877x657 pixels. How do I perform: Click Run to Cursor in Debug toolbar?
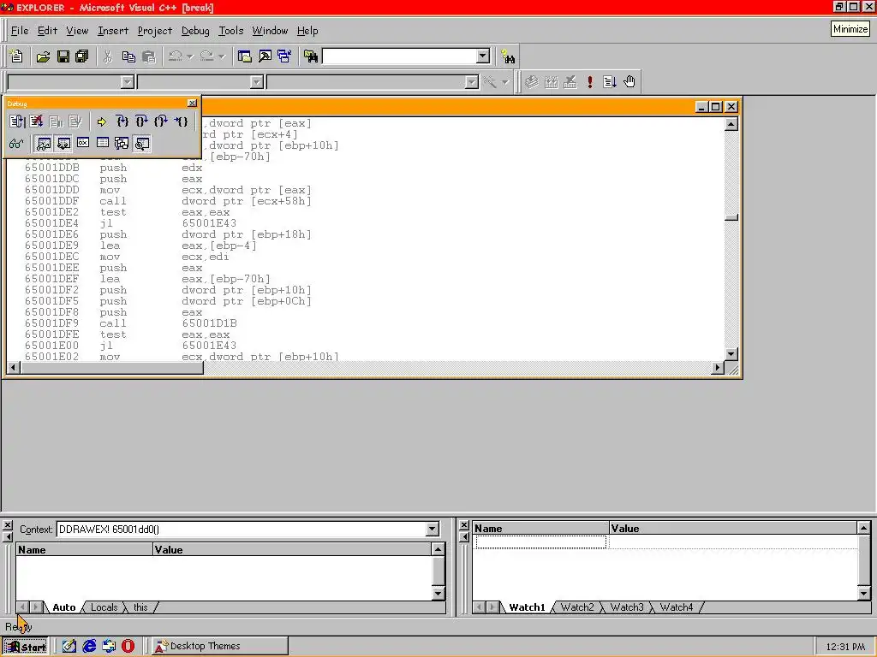181,121
